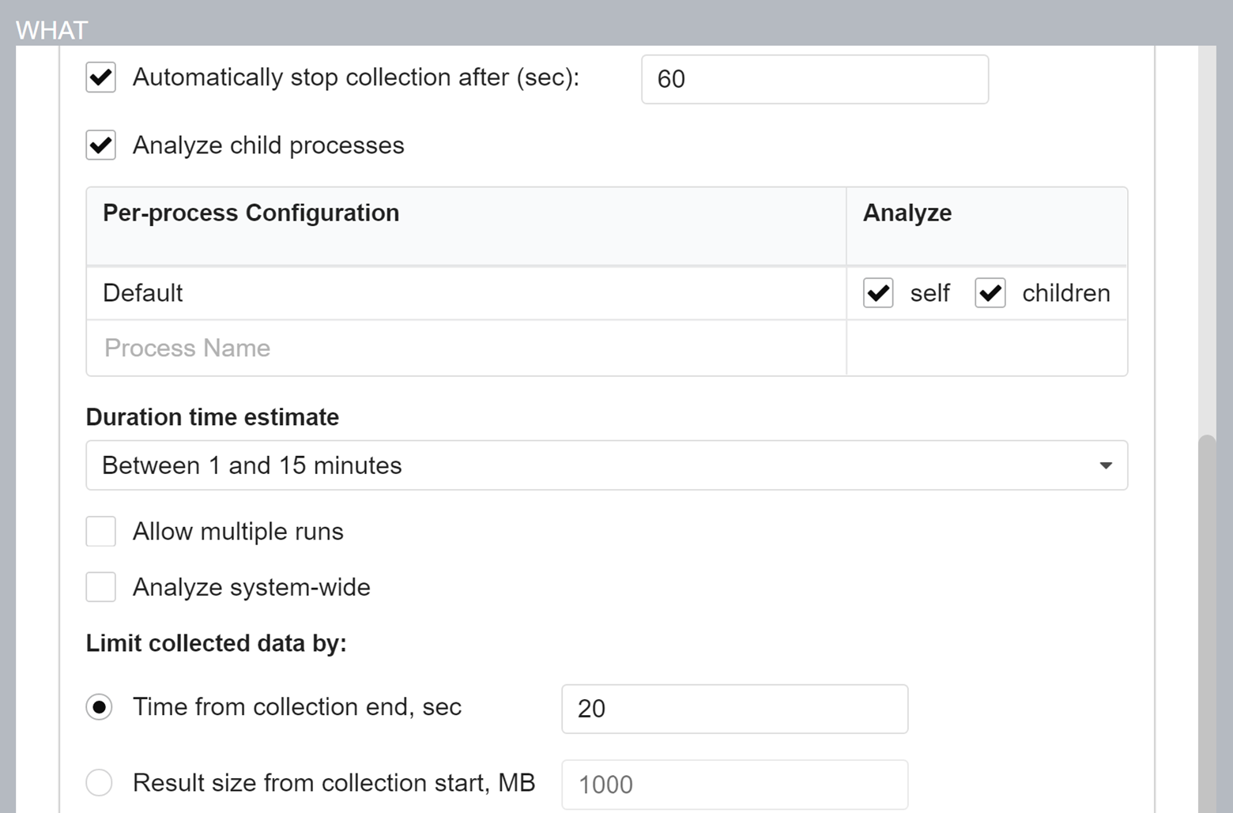Click the Analyze system-wide label
Image resolution: width=1233 pixels, height=813 pixels.
click(x=251, y=587)
